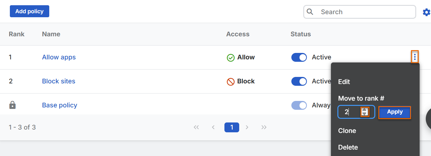This screenshot has height=156, width=431.
Task: Go to the last page arrows
Action: pyautogui.click(x=264, y=127)
